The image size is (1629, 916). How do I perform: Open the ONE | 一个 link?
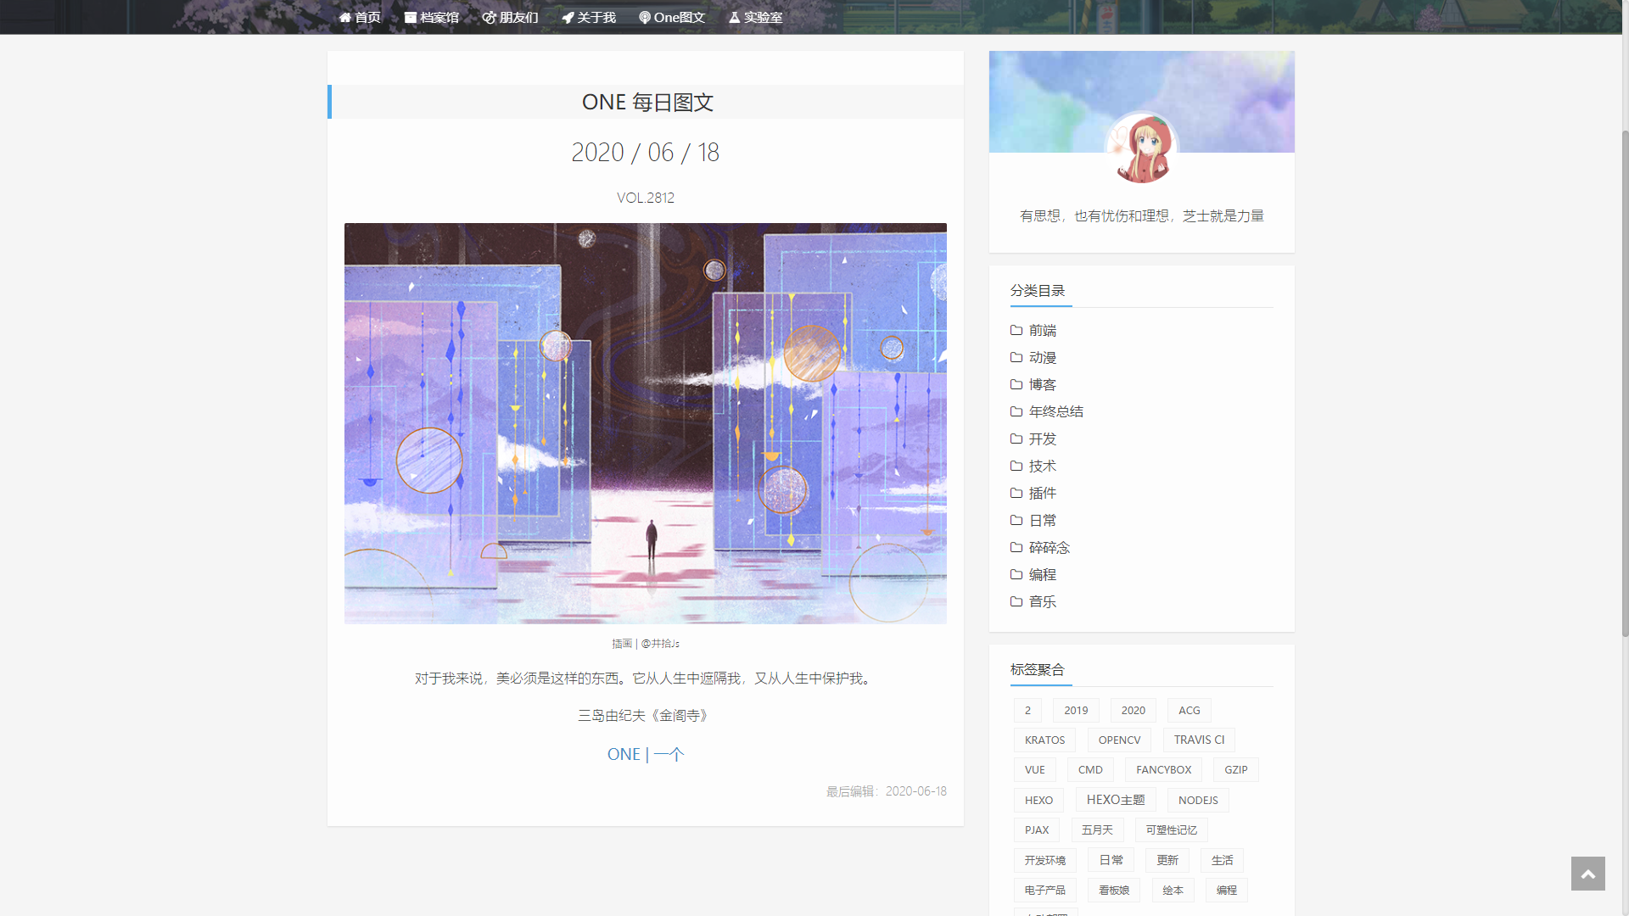pos(645,754)
